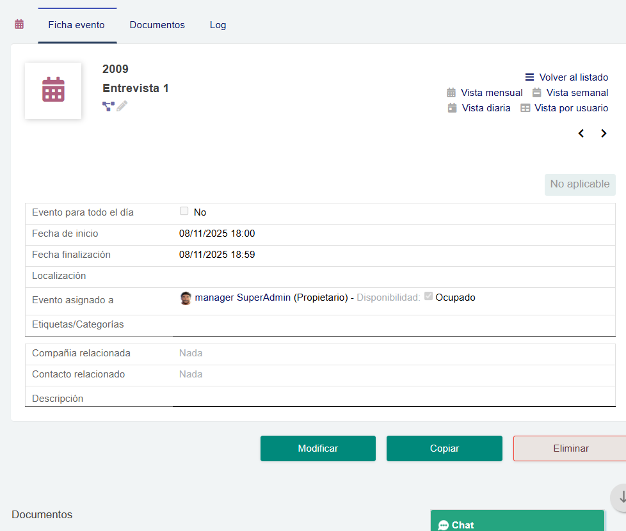Click the Modificar button
Image resolution: width=626 pixels, height=531 pixels.
pos(317,448)
